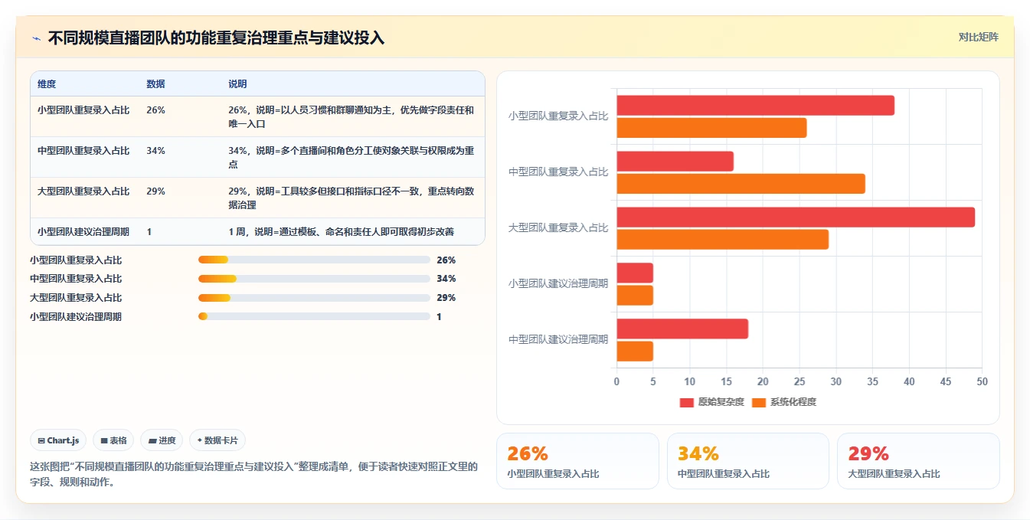Click the x-axis tick value 25
This screenshot has width=1030, height=520.
(x=799, y=381)
